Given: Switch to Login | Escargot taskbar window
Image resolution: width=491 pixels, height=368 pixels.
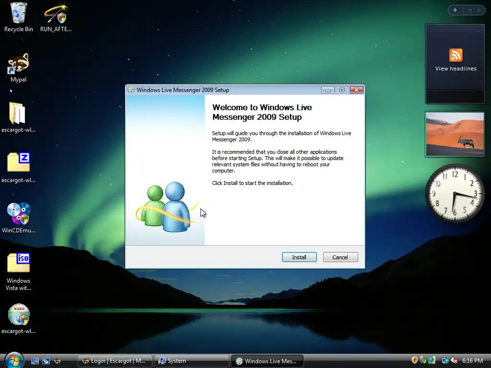Looking at the screenshot, I should tap(115, 361).
